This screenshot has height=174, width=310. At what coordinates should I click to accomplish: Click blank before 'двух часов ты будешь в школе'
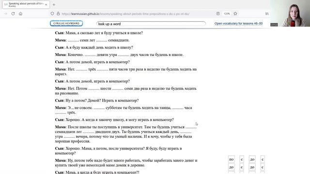pos(124,55)
